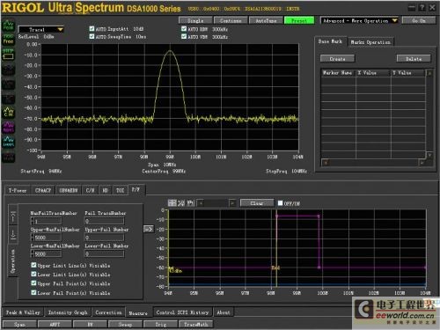Click the Clear button above P/F graph
The image size is (440, 330).
point(257,203)
